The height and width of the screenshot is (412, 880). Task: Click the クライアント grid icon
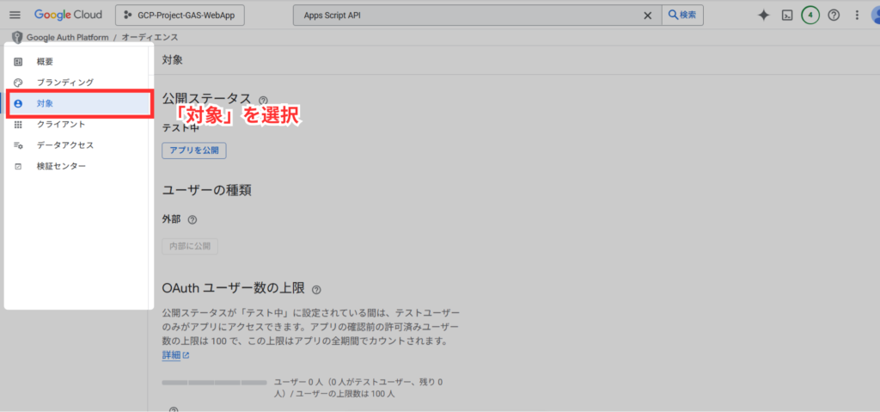click(x=18, y=124)
